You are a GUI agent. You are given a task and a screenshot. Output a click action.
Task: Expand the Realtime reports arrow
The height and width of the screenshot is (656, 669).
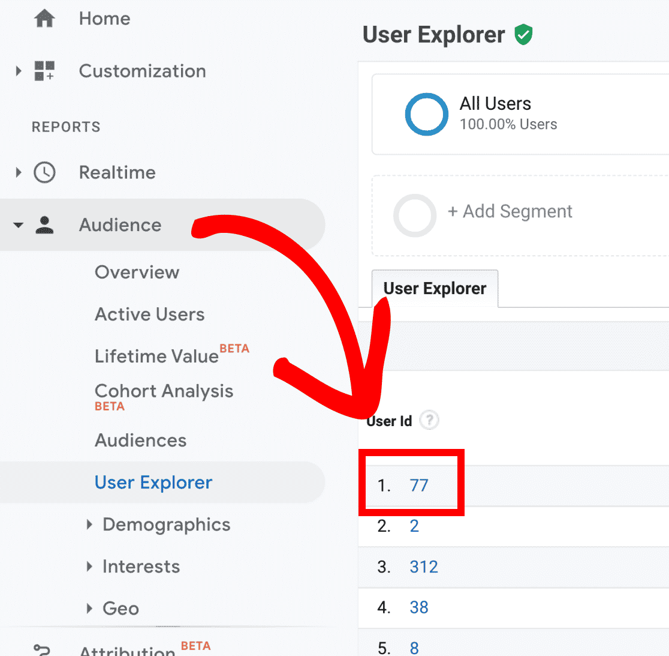point(19,172)
